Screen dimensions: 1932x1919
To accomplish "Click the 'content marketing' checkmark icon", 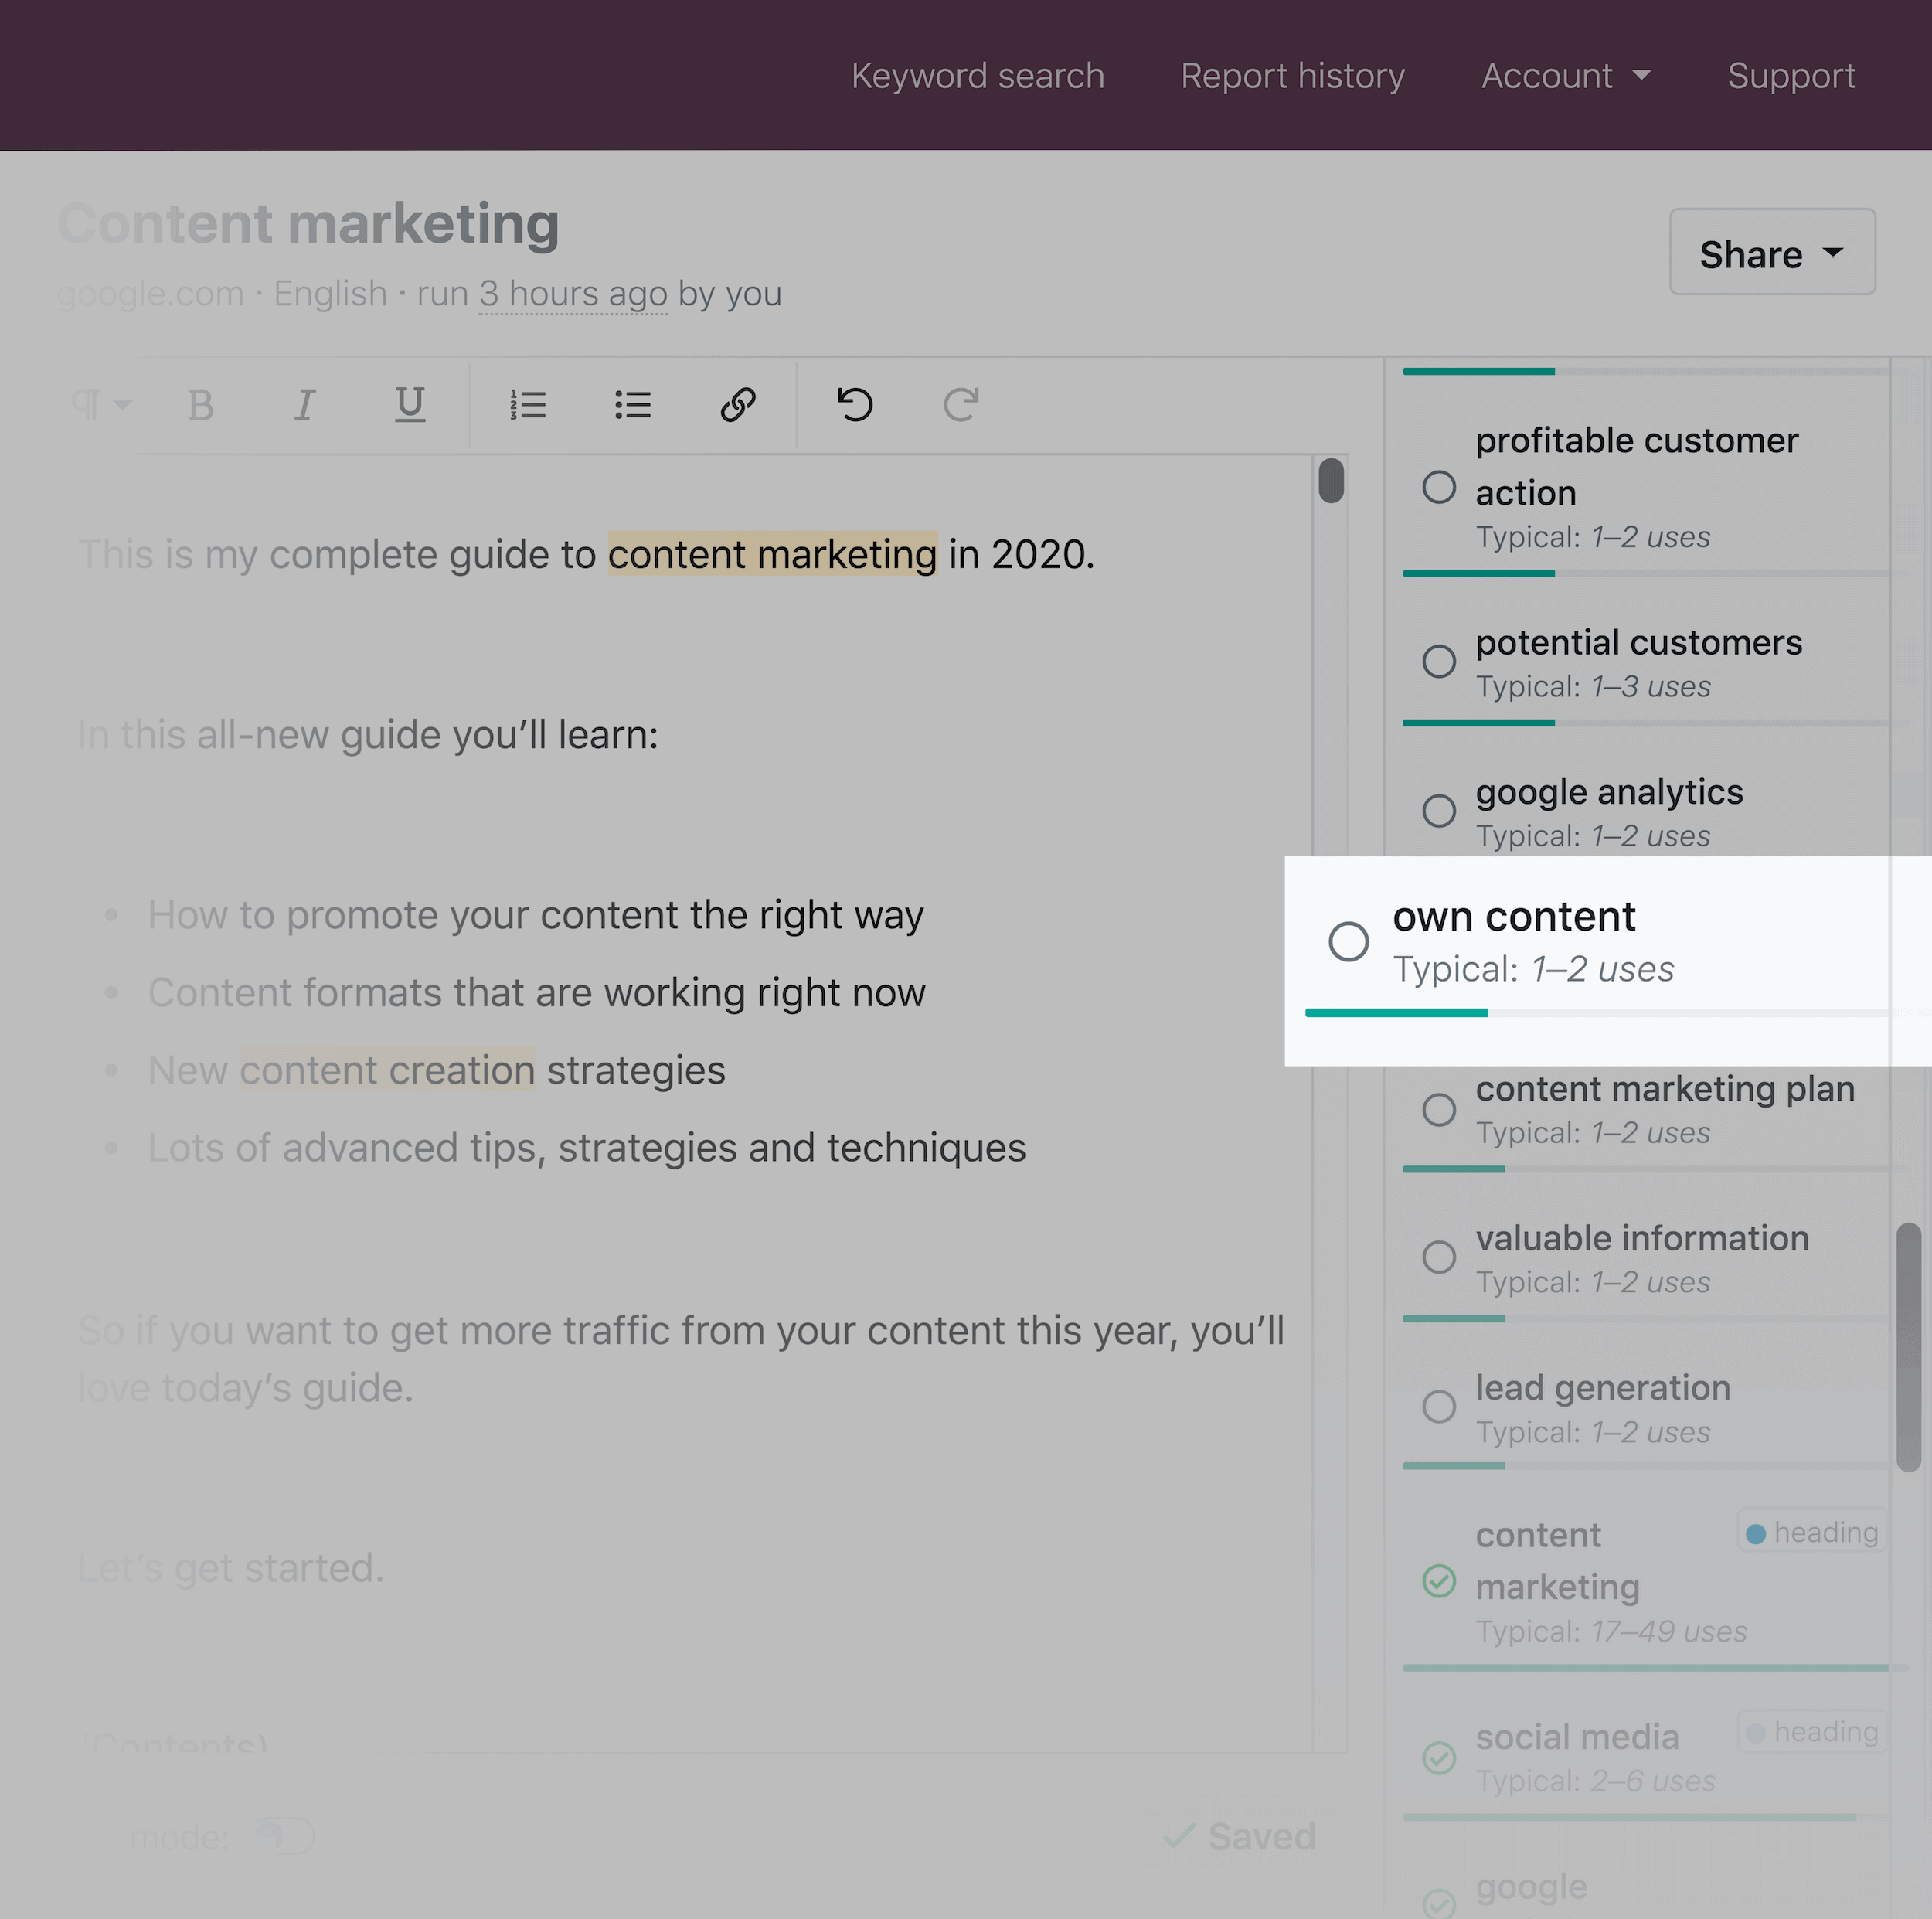I will point(1439,1581).
